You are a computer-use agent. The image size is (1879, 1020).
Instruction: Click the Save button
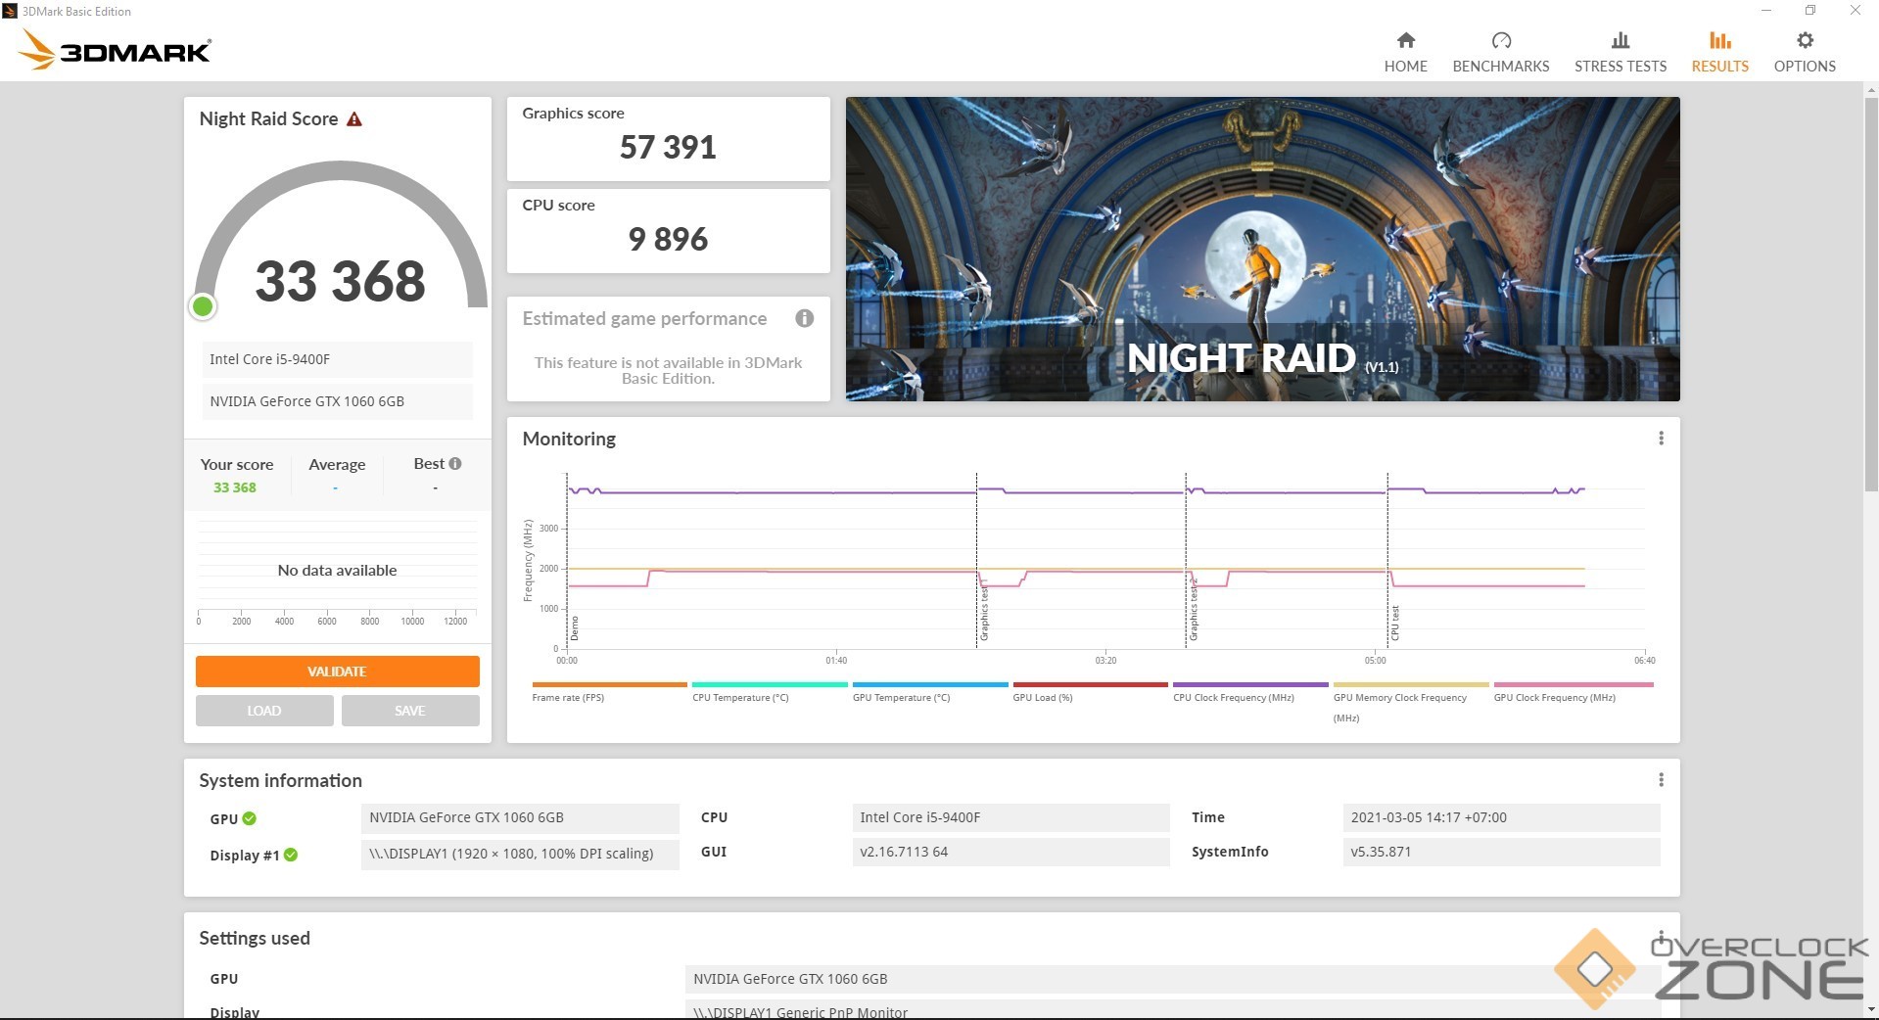(410, 711)
